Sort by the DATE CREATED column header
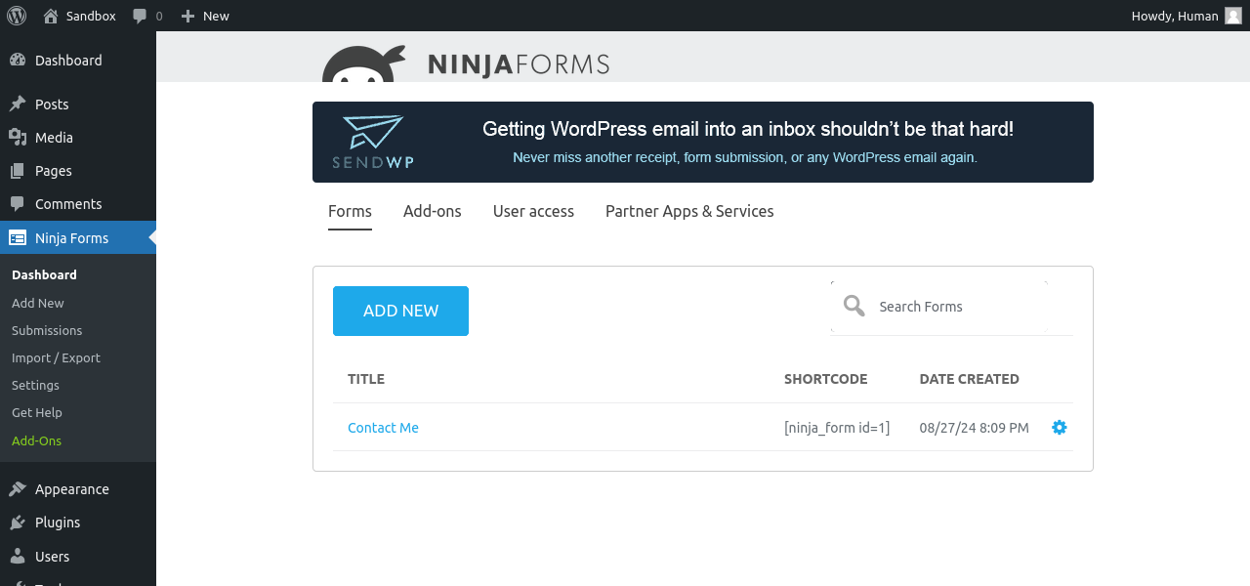Viewport: 1250px width, 586px height. [970, 379]
